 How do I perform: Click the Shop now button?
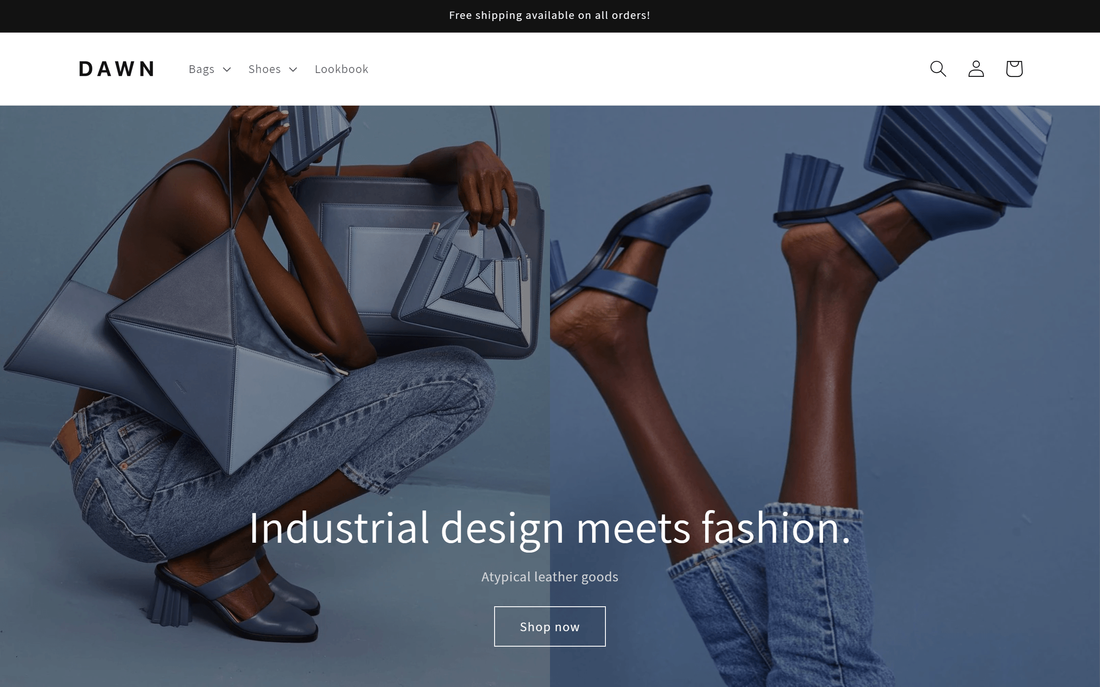click(x=550, y=626)
